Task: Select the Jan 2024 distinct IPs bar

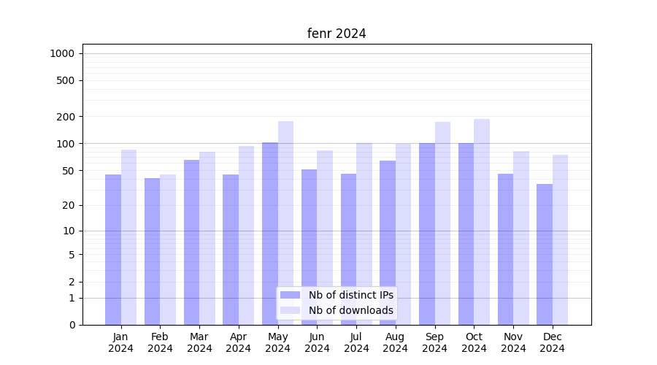Action: pos(113,248)
